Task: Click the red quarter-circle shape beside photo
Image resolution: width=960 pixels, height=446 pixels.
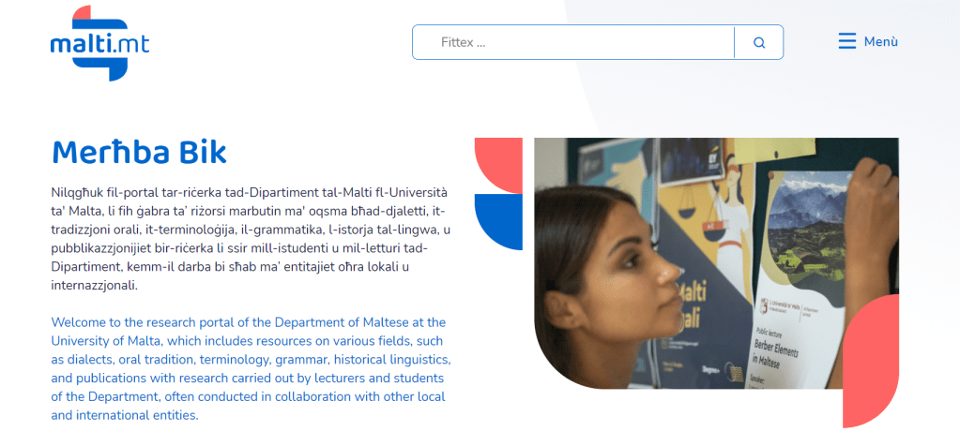Action: [x=498, y=165]
